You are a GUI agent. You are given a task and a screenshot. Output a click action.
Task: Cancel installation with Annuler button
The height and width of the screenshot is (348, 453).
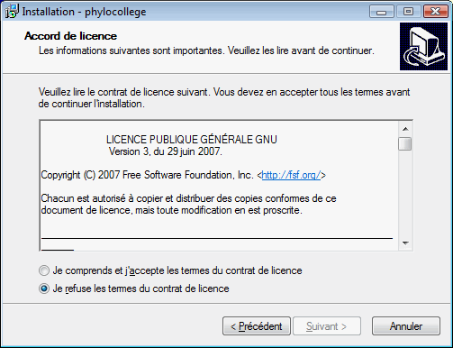(x=406, y=326)
